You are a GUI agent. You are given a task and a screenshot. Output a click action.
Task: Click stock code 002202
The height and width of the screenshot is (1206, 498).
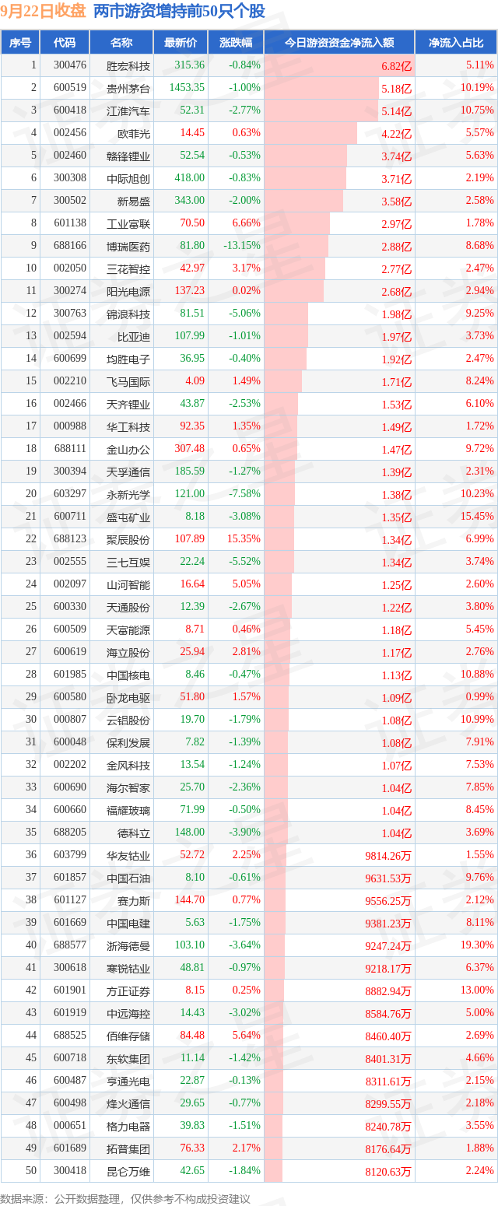pyautogui.click(x=69, y=765)
